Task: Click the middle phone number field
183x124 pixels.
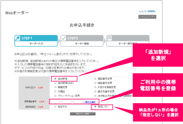Action: tap(67, 102)
